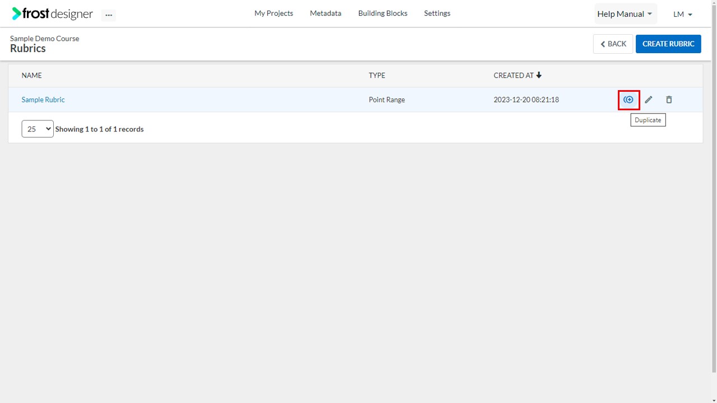Screen dimensions: 717x403
Task: Open the ellipsis menu beside the logo
Action: point(109,15)
